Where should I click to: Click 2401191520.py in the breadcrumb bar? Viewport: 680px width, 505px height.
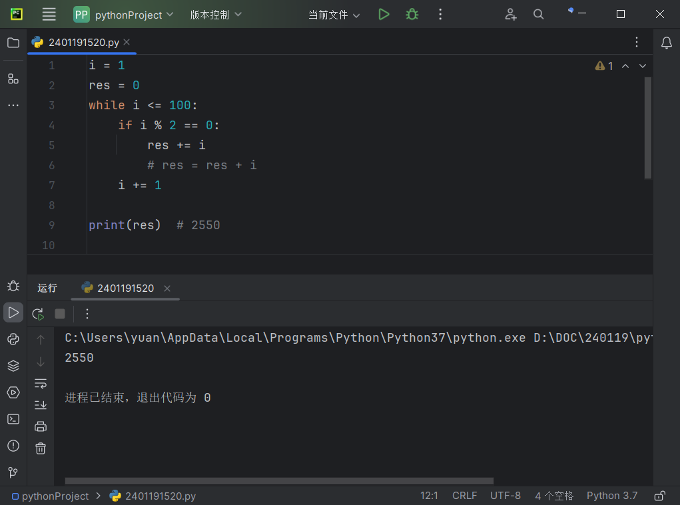tap(153, 496)
